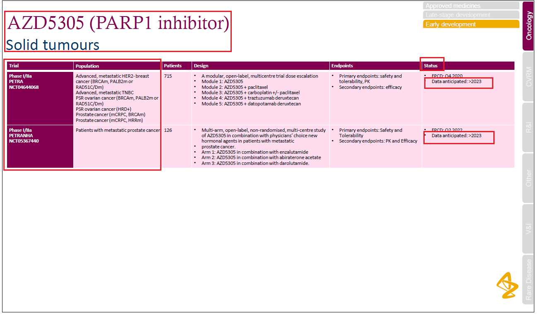Switch to the CVRM side tab

tap(529, 77)
